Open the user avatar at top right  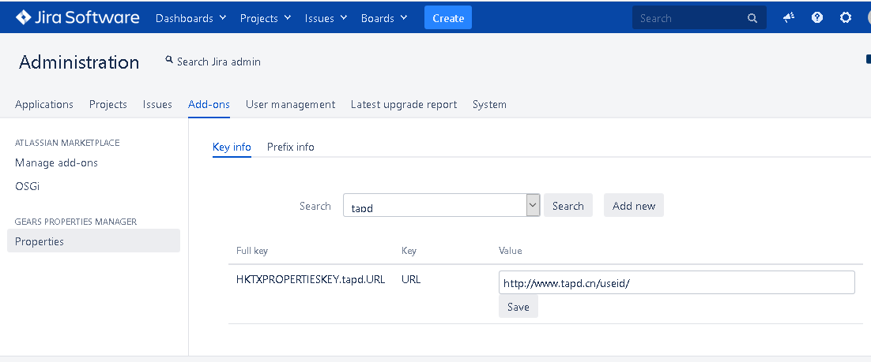[868, 18]
